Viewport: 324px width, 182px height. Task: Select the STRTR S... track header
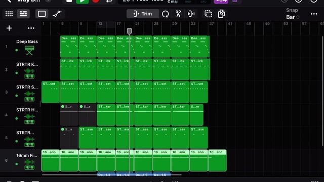21,92
